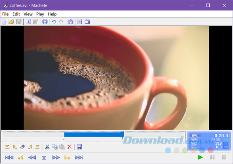This screenshot has height=164, width=233.
Task: Open the Play menu
Action: [40, 14]
